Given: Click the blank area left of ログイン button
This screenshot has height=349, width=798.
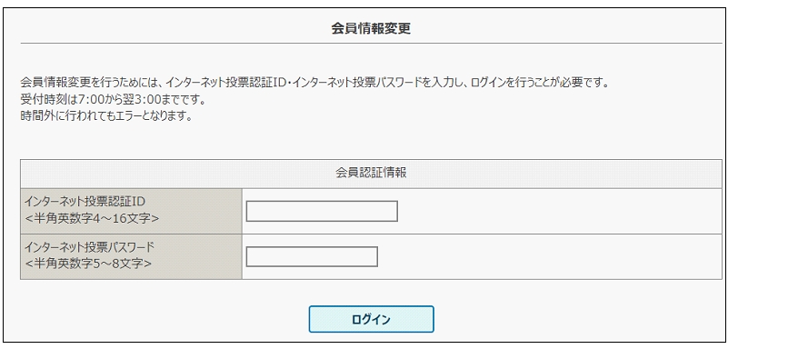Looking at the screenshot, I should pos(163,319).
